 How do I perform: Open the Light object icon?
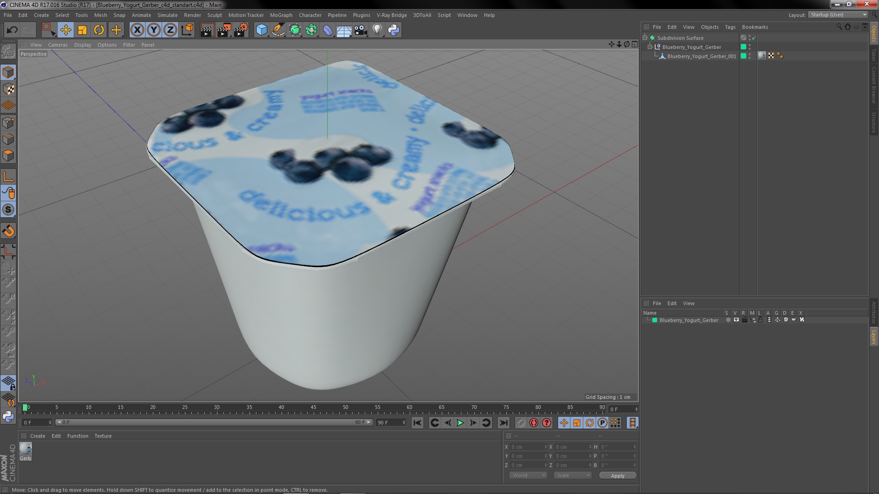tap(377, 30)
